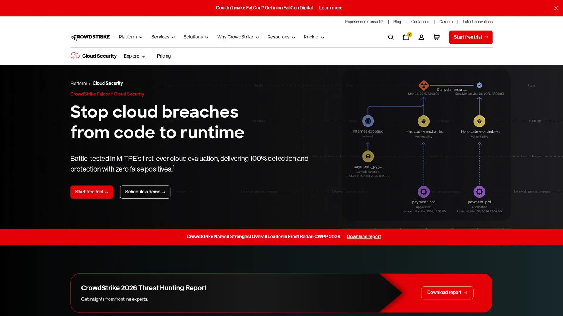Image resolution: width=563 pixels, height=316 pixels.
Task: Click the Schedule a demo button
Action: coord(145,192)
